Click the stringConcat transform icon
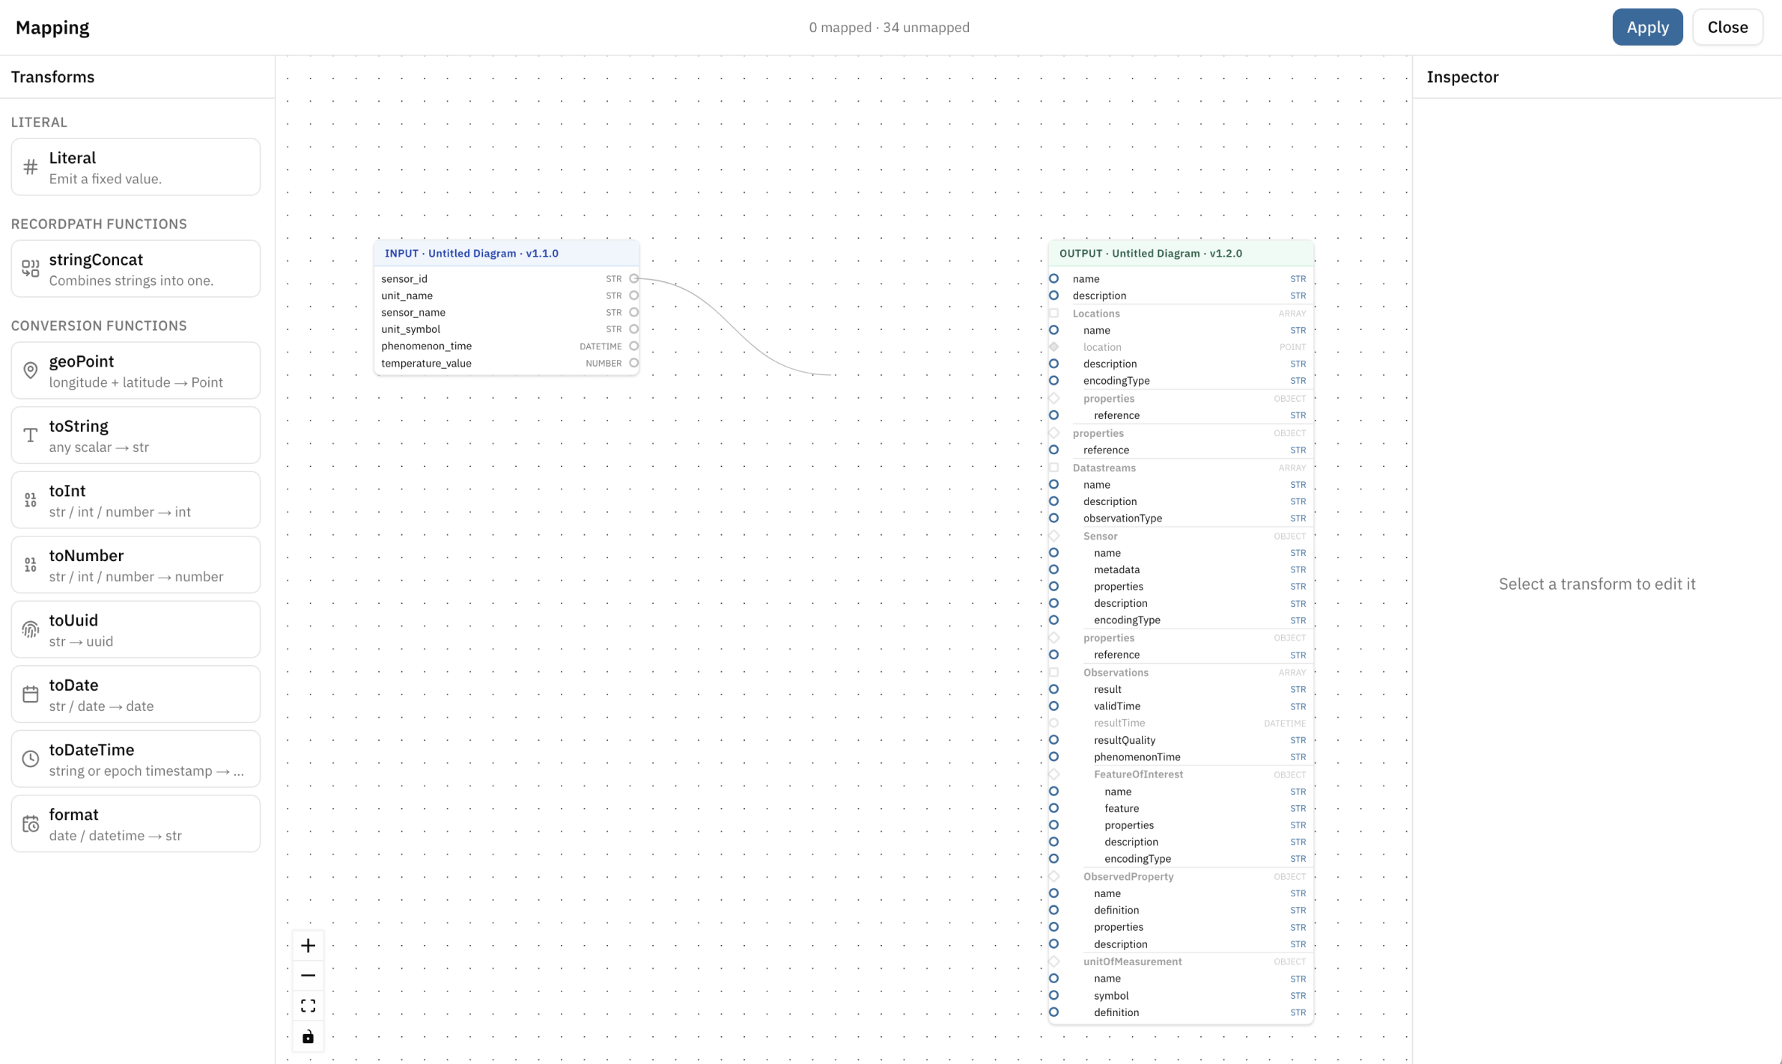The width and height of the screenshot is (1782, 1064). point(31,269)
